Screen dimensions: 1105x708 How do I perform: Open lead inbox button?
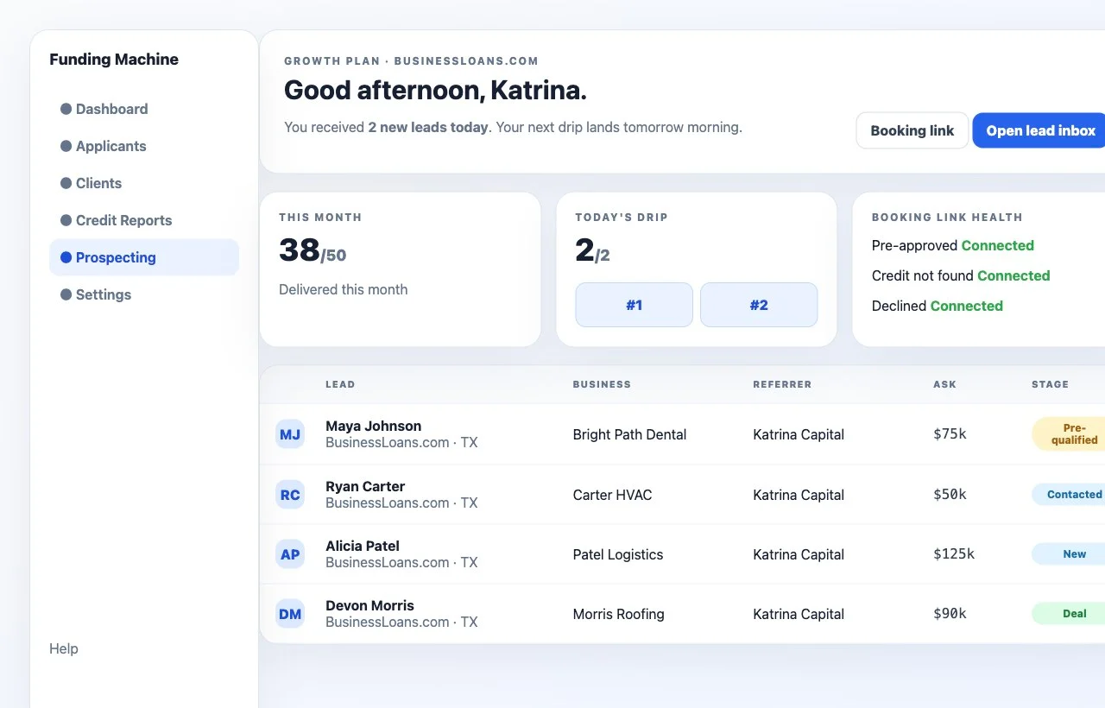[x=1040, y=130]
